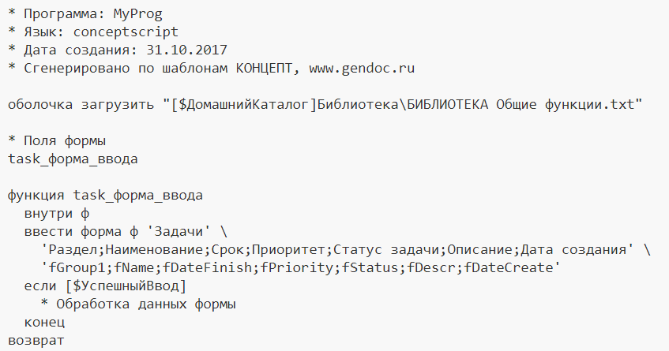Click the string 'Задачи' in form line

(x=179, y=231)
